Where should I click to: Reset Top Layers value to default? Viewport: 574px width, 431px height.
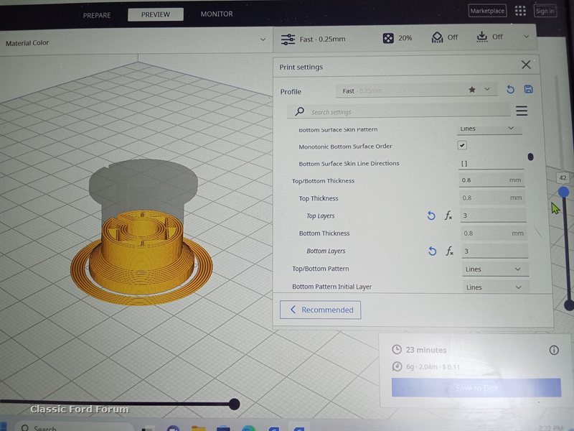tap(431, 215)
